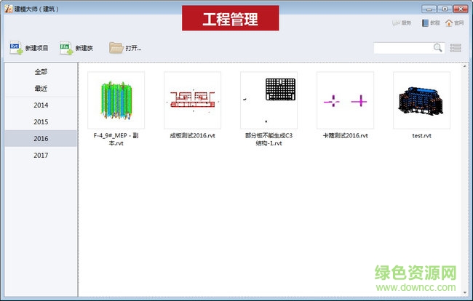This screenshot has width=473, height=301.
Task: Filter projects by year 2015
Action: point(41,122)
